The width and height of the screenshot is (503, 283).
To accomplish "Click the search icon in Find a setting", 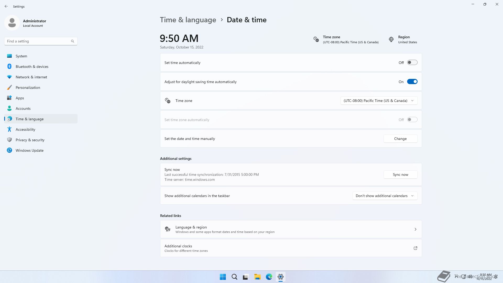I will [73, 41].
